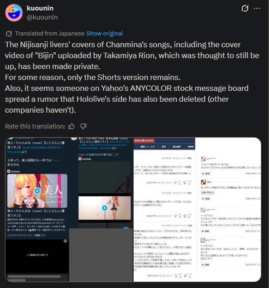Rate translation with thumbs down
This screenshot has width=269, height=288.
83,126
